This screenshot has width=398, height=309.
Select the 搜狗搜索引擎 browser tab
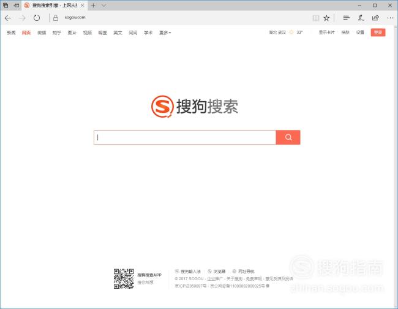pos(54,6)
